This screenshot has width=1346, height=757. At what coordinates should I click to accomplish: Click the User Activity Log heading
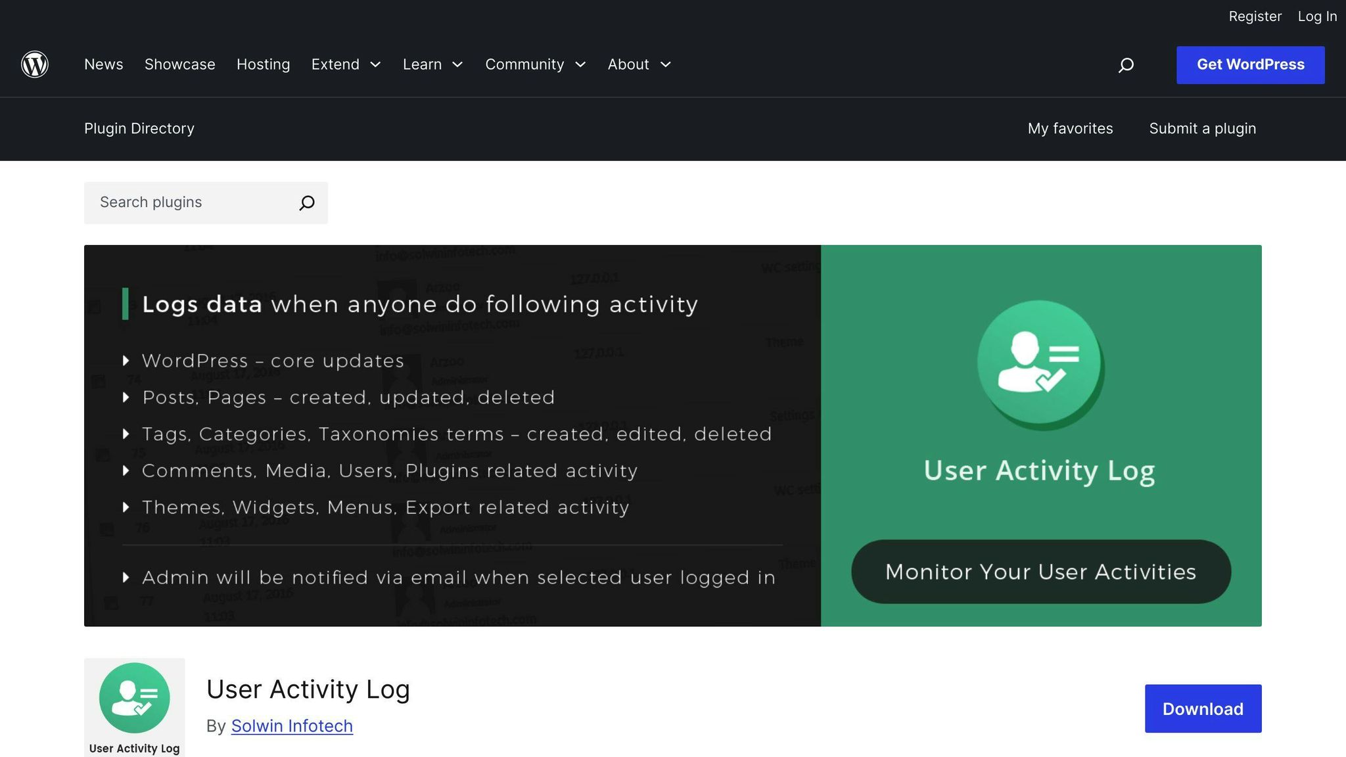click(308, 689)
